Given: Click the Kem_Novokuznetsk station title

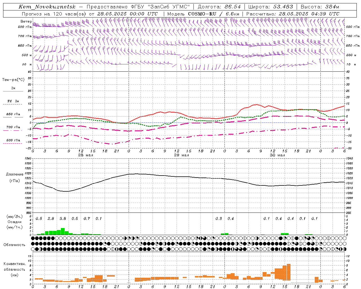Looking at the screenshot, I should point(47,7).
